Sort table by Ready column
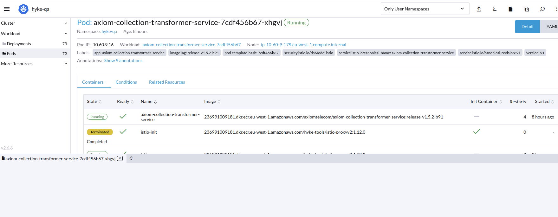Viewport: 558px width, 217px height. [x=125, y=101]
